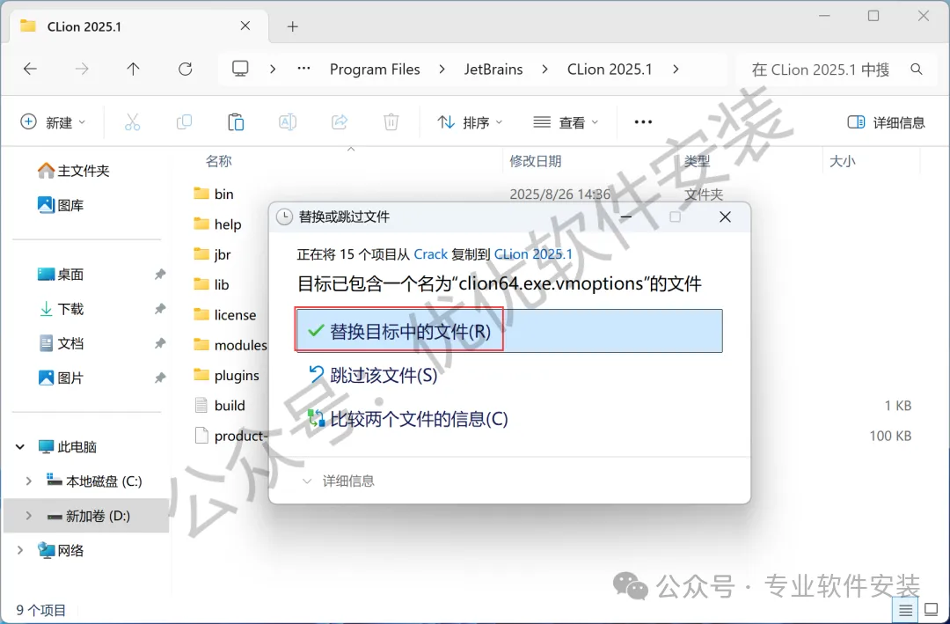The image size is (950, 624).
Task: Collapse the 此电脑 tree node
Action: [20, 447]
